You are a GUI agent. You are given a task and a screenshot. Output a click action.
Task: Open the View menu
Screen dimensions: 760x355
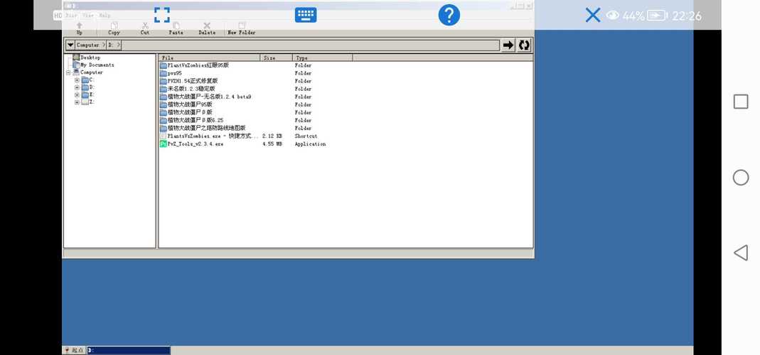[x=87, y=16]
